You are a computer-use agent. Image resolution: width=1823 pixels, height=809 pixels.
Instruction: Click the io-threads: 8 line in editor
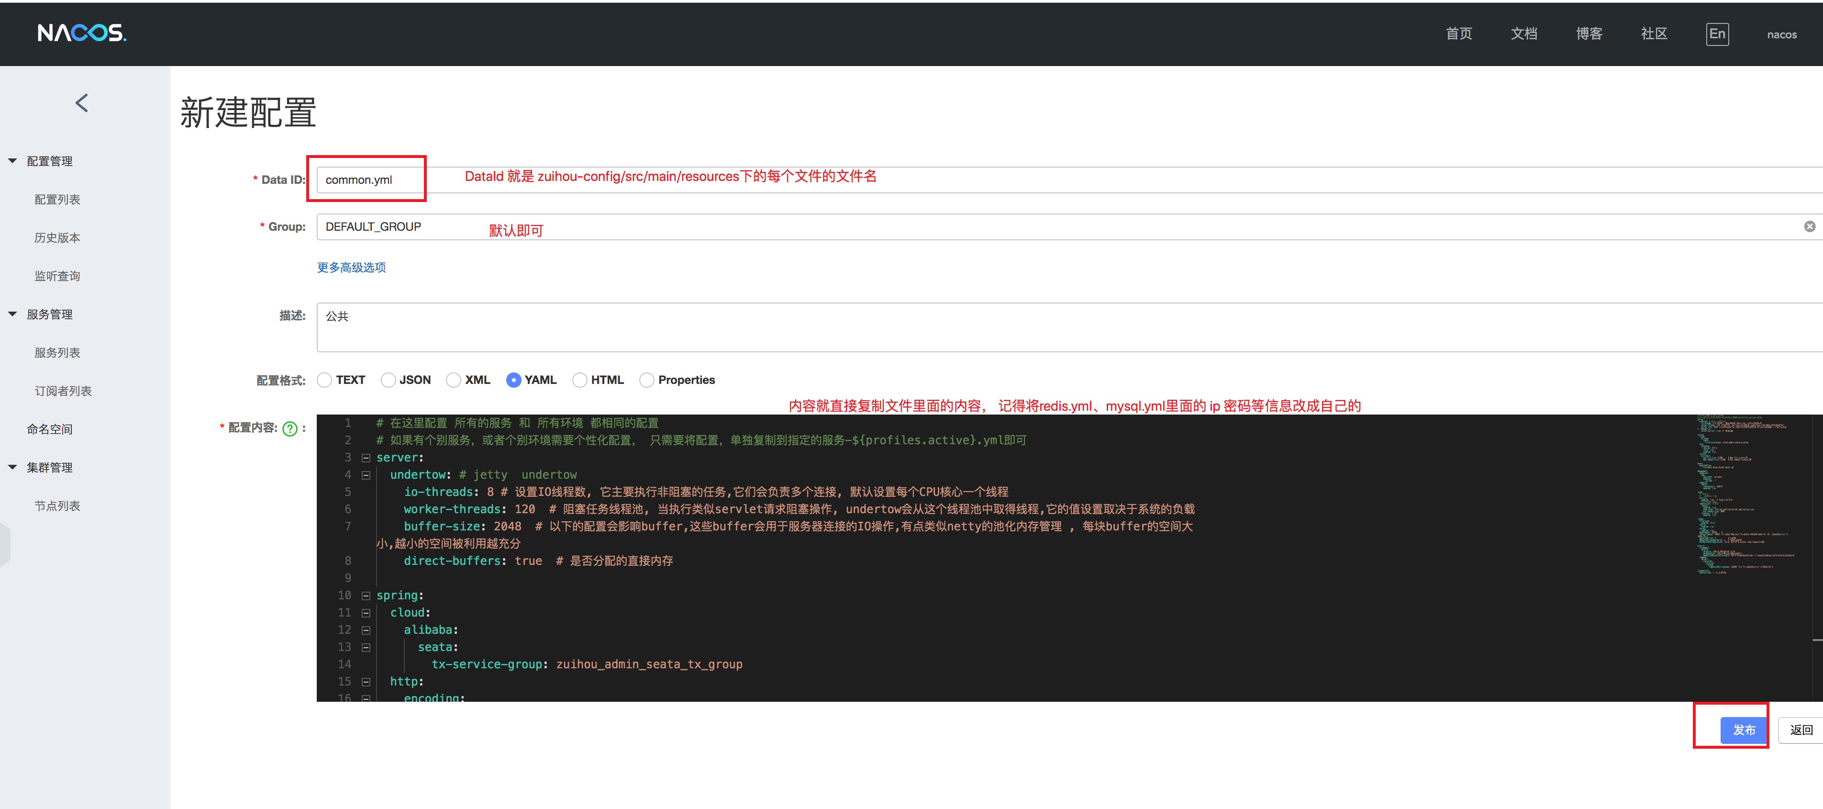(x=706, y=492)
